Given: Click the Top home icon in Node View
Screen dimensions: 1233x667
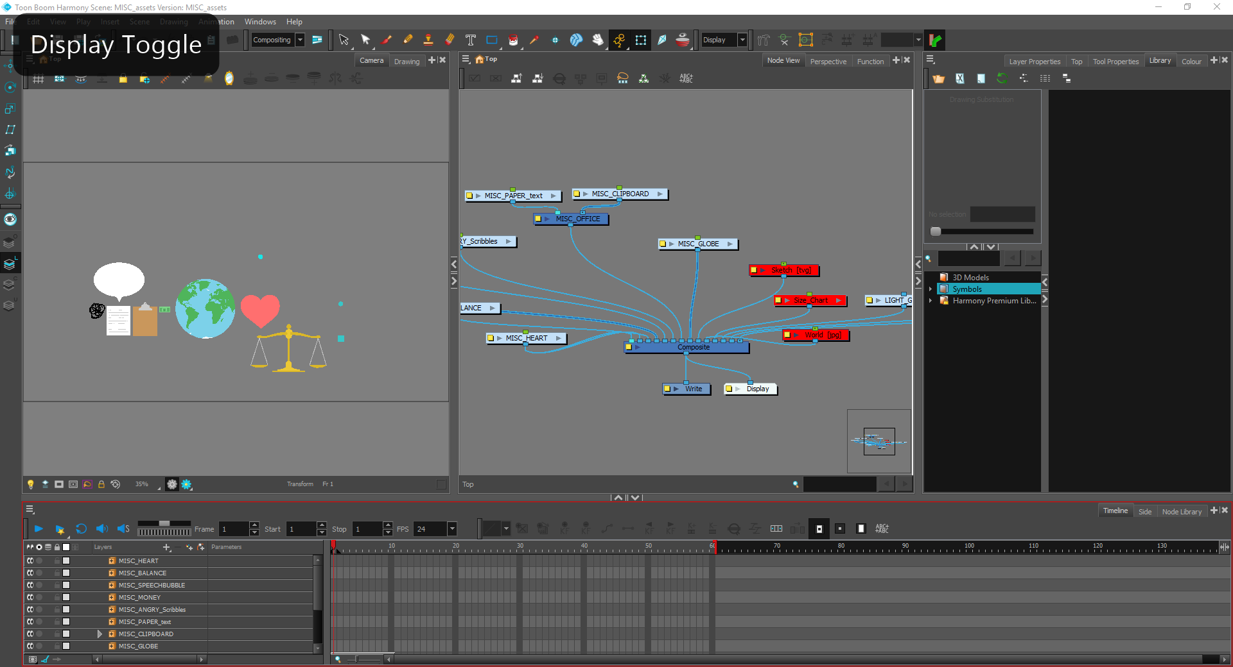Looking at the screenshot, I should pos(479,59).
